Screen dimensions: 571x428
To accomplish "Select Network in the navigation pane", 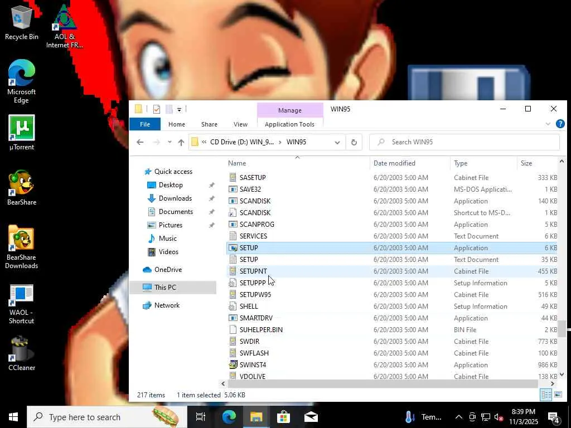I will point(167,305).
